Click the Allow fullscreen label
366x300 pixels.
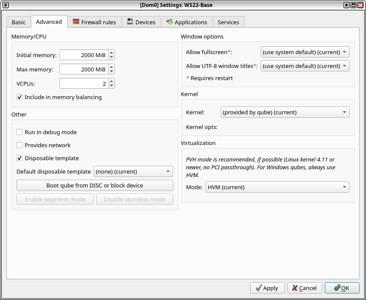point(209,52)
